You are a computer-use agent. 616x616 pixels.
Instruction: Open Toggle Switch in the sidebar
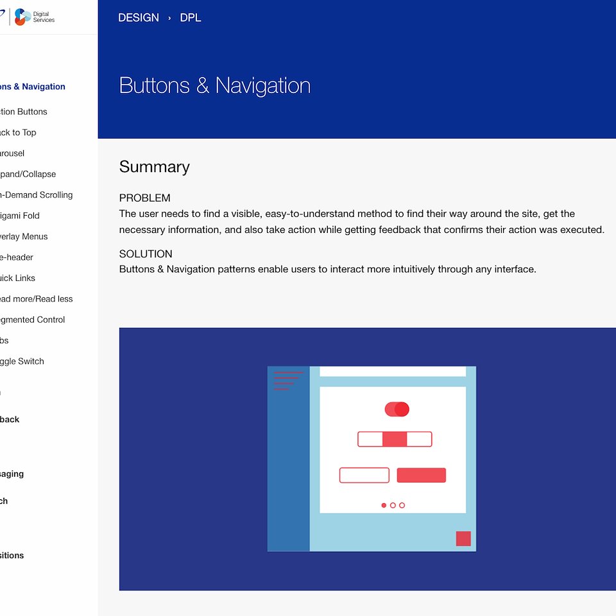click(22, 361)
